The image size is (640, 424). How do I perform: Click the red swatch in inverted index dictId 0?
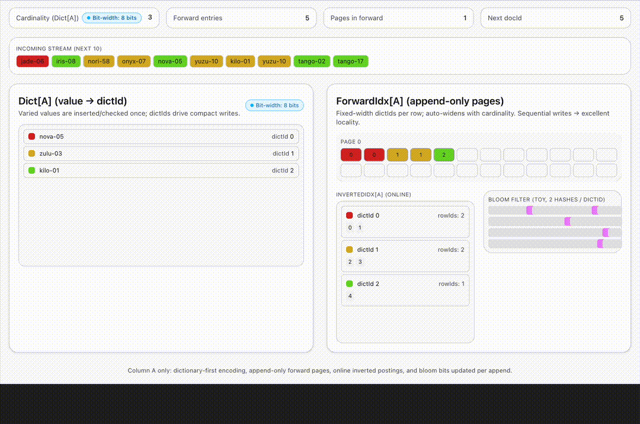[350, 216]
